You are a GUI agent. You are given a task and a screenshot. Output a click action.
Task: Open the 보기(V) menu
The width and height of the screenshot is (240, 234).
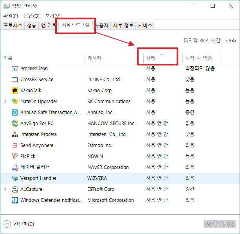click(x=52, y=16)
